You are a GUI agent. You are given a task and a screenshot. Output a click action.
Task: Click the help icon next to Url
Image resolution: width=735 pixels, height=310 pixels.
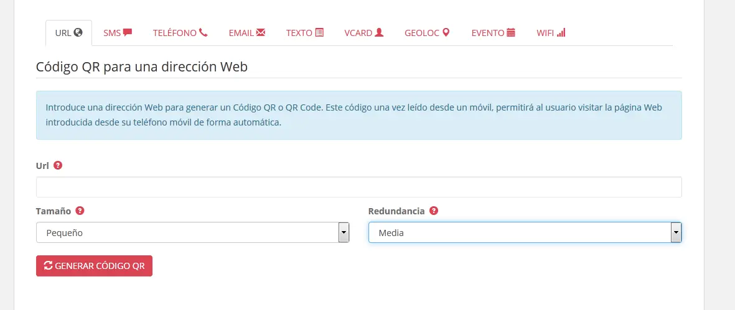[x=58, y=165]
